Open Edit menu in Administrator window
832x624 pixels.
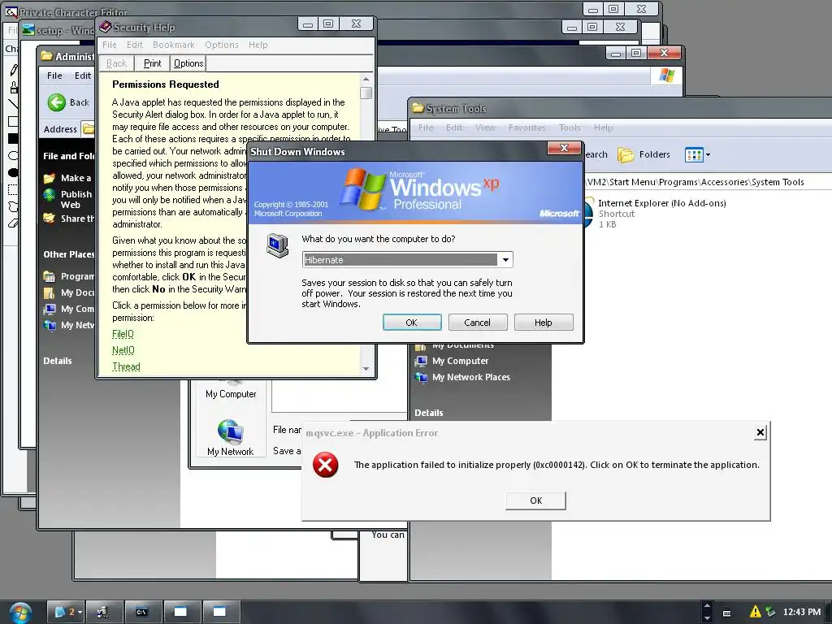[82, 76]
